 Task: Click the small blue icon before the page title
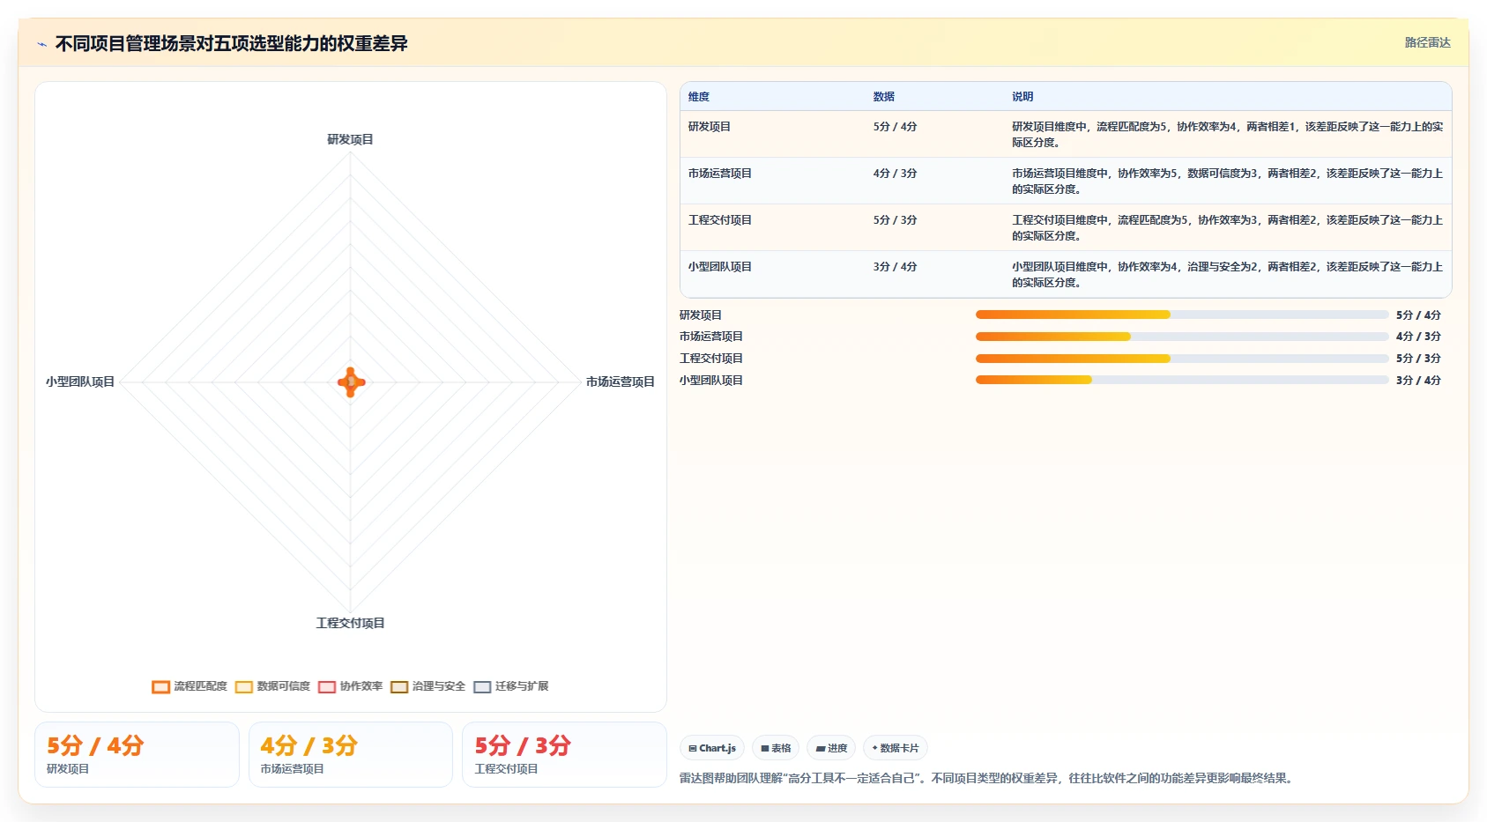tap(41, 44)
